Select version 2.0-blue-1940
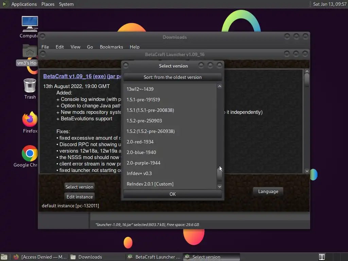The width and height of the screenshot is (348, 261). tap(170, 152)
